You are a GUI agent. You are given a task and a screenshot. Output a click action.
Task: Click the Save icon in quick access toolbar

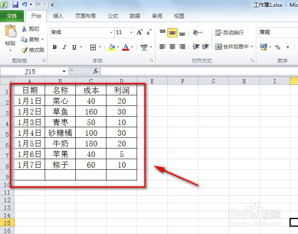(x=15, y=4)
